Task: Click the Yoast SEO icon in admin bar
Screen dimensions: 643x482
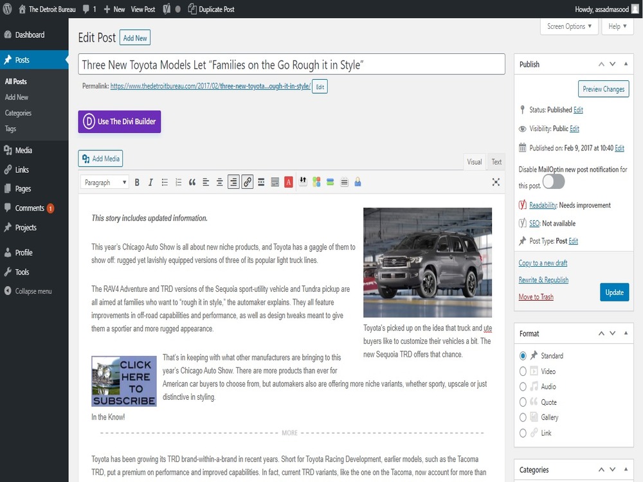Action: coord(166,9)
